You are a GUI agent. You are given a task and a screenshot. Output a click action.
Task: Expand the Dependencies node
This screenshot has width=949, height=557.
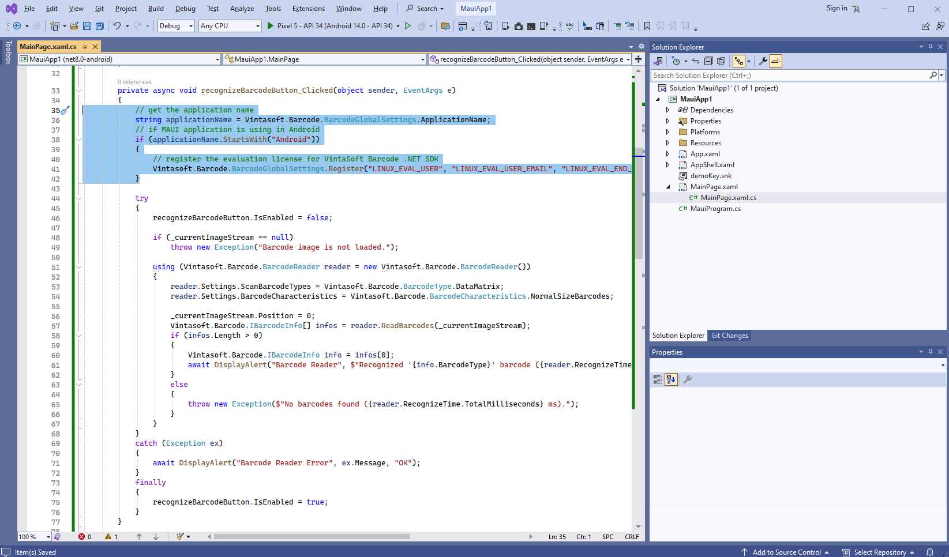point(668,110)
